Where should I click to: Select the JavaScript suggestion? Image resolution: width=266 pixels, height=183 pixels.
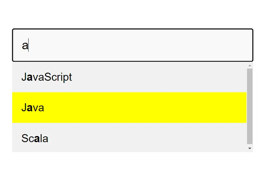click(x=47, y=77)
